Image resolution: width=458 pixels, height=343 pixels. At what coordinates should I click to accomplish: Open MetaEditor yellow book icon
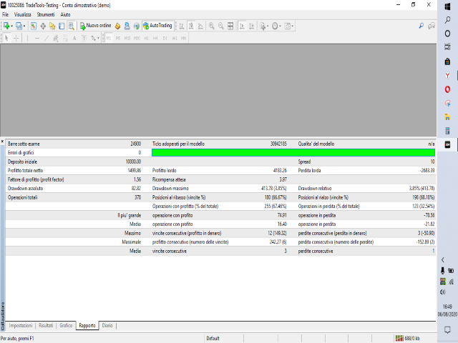(117, 26)
